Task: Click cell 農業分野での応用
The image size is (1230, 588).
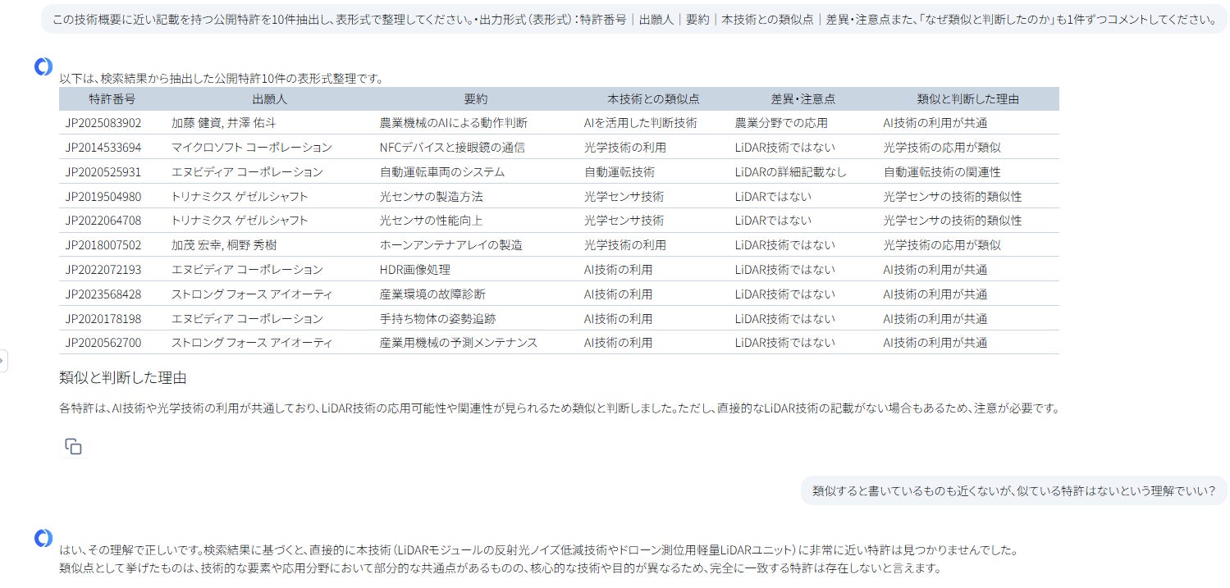Action: (x=782, y=123)
